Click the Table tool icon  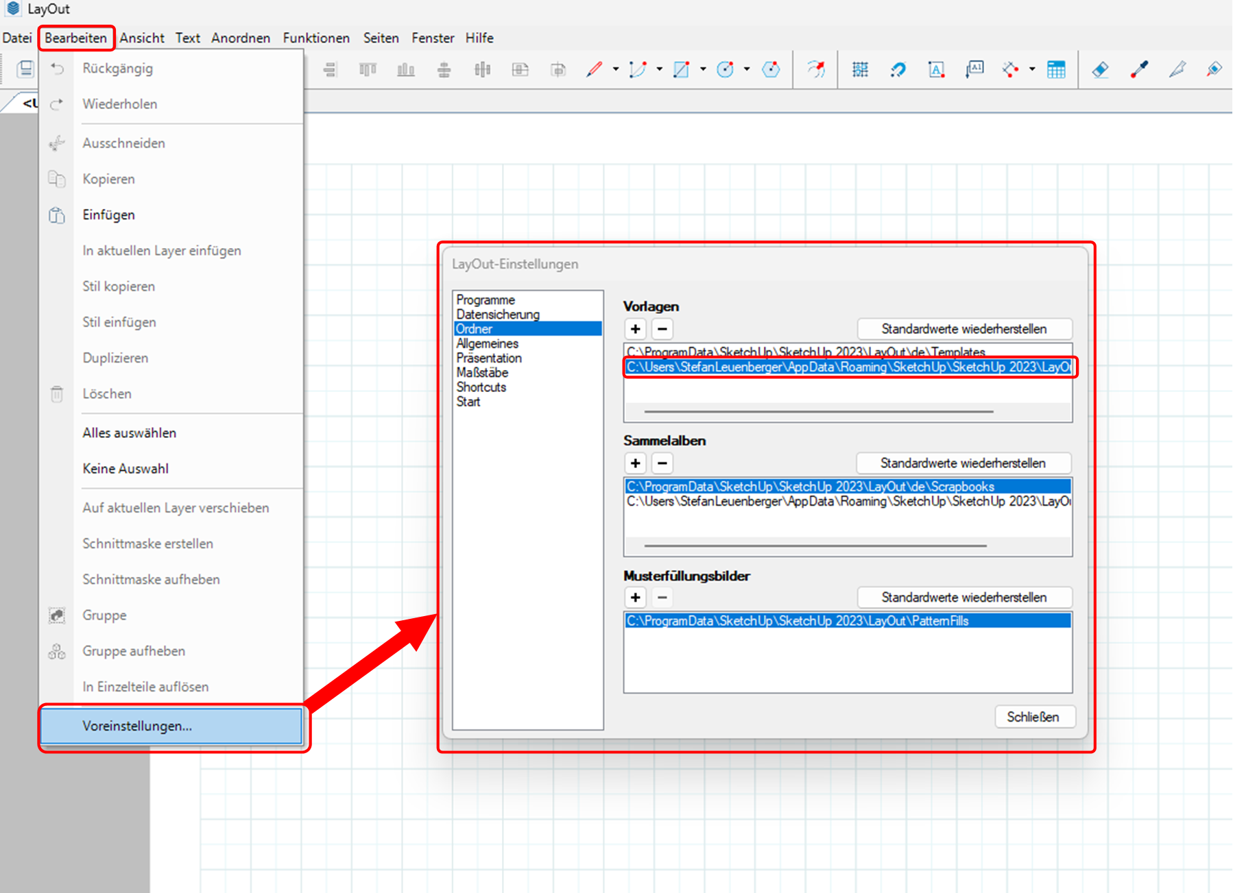1056,69
